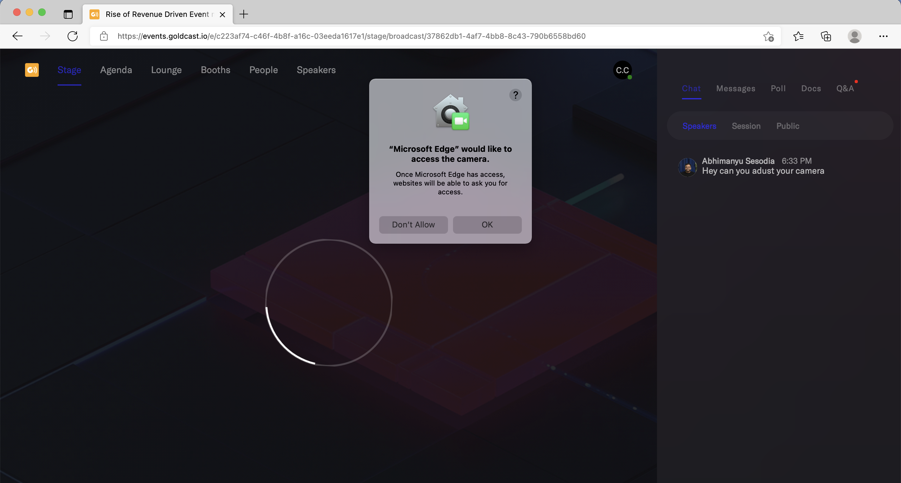Click the message 'Hey can you adust your camera'
The width and height of the screenshot is (901, 483).
coord(763,171)
